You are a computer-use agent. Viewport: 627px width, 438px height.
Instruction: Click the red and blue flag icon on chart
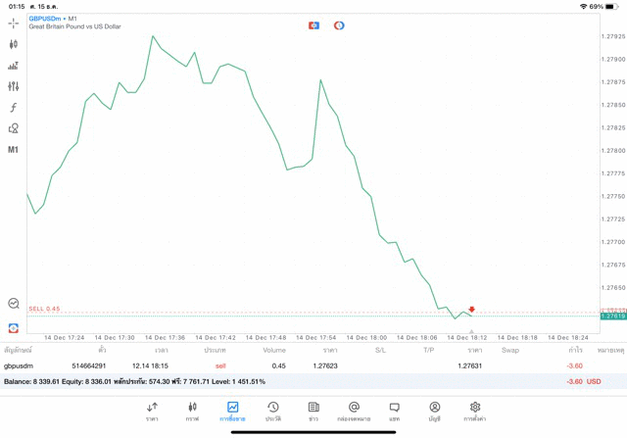tap(313, 25)
